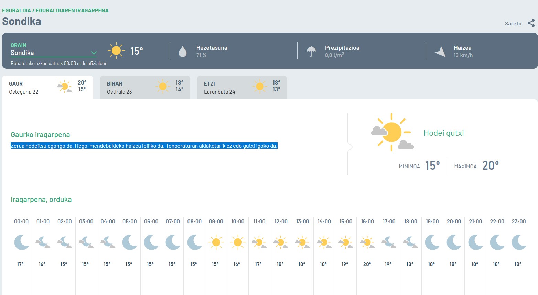Click the Gaurko iragarpena heading
Image resolution: width=538 pixels, height=295 pixels.
click(40, 135)
